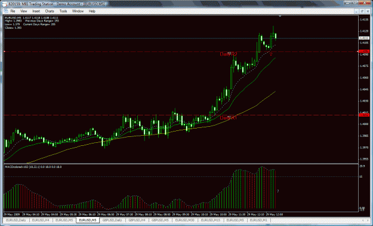Switch to the EURUSD,M30 chart tab
The height and width of the screenshot is (226, 373).
(185, 220)
